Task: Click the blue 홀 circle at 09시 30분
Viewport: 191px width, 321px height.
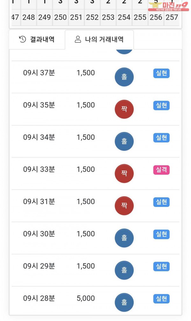Action: pos(124,238)
